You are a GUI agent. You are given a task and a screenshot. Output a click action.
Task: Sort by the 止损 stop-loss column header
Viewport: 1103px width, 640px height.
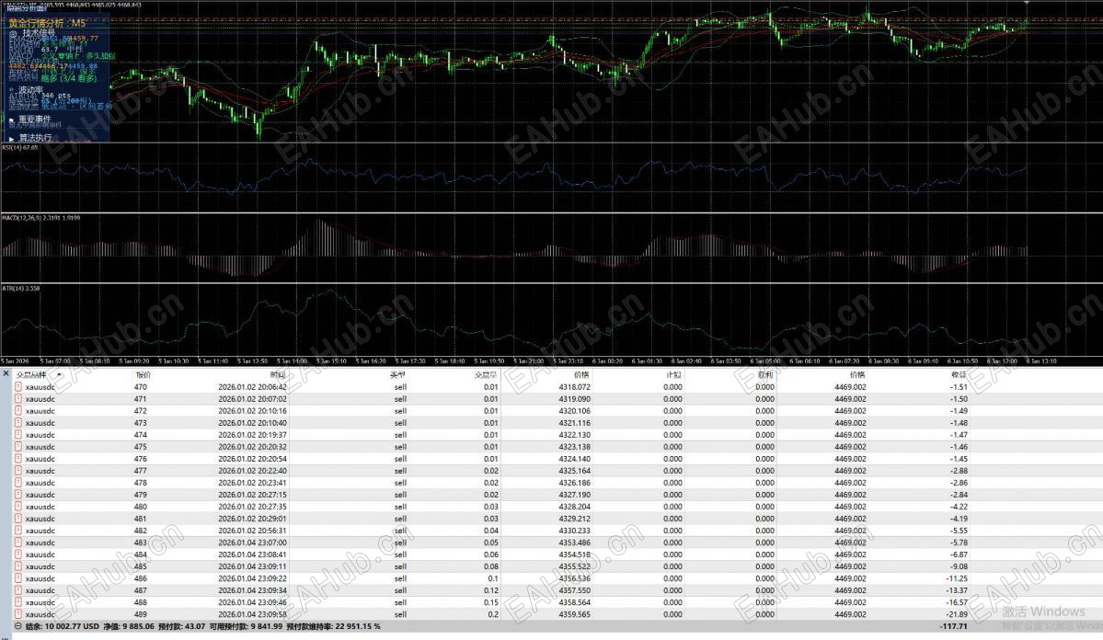click(x=673, y=375)
